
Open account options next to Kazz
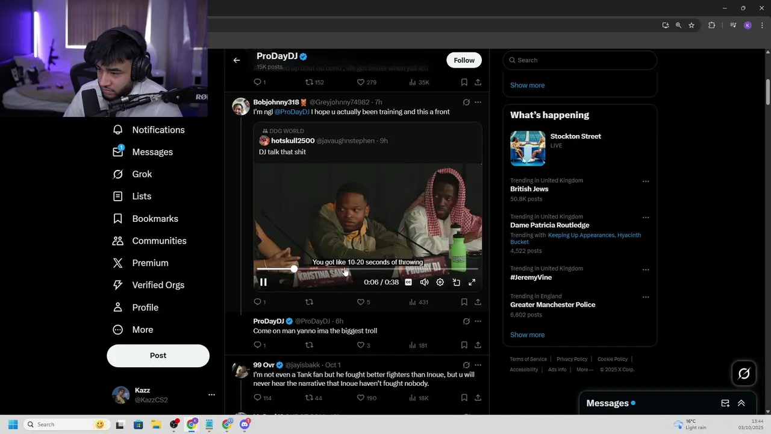coord(211,395)
